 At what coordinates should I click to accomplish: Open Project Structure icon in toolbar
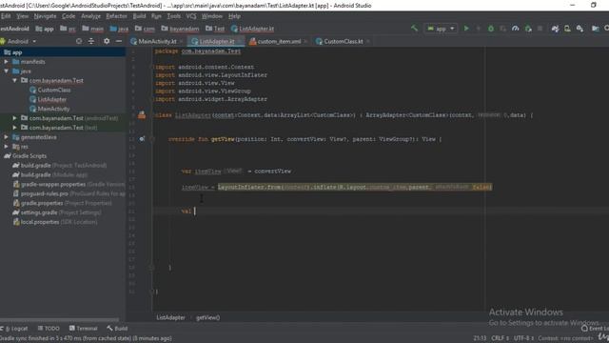(595, 29)
